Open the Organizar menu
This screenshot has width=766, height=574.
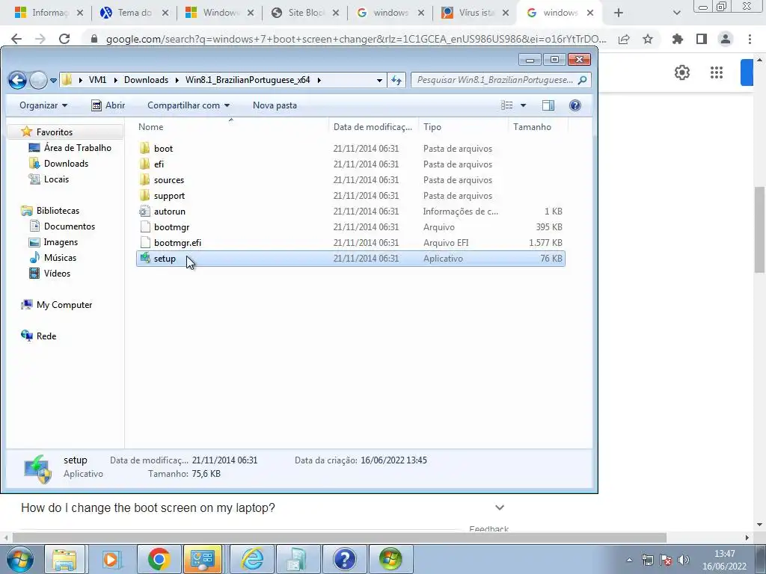tap(43, 105)
